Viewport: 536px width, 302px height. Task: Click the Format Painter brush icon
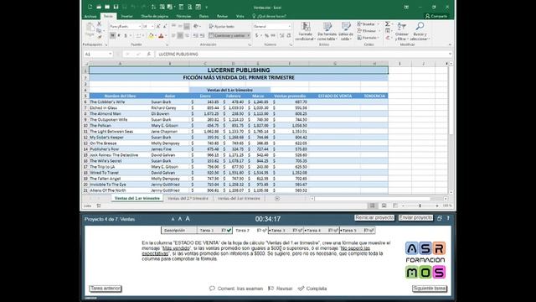[99, 37]
